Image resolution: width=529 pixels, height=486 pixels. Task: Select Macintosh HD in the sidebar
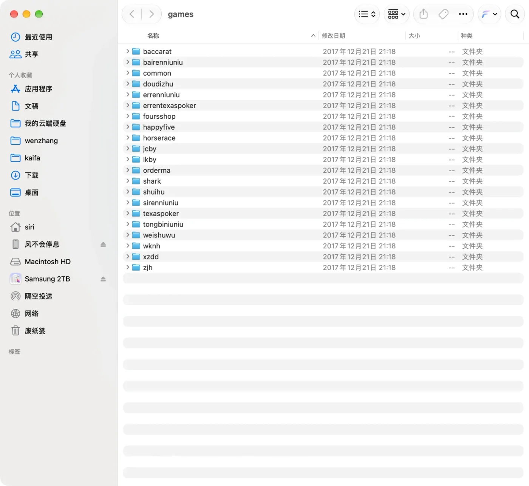point(40,262)
